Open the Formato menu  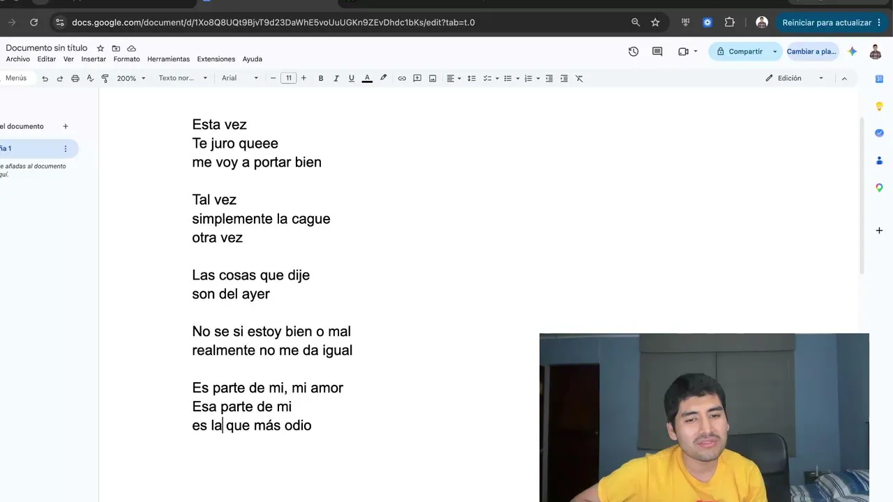click(x=127, y=59)
